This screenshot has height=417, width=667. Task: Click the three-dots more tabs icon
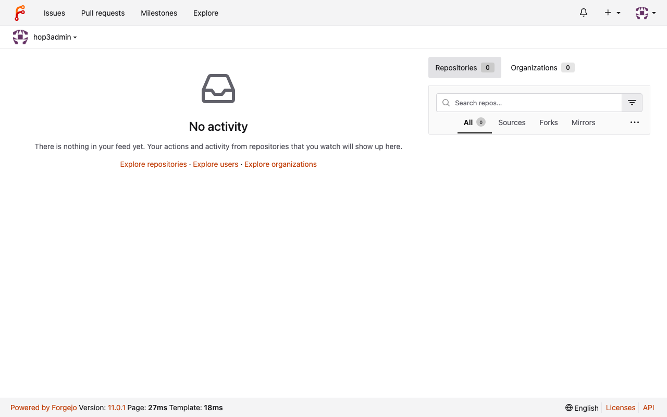pyautogui.click(x=635, y=122)
